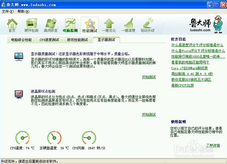Click the title bar application icon

tap(3, 5)
